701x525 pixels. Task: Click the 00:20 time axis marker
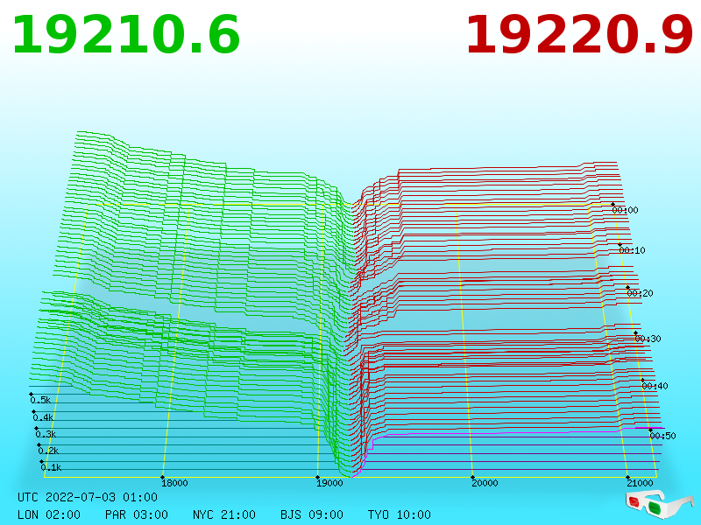[x=640, y=293]
